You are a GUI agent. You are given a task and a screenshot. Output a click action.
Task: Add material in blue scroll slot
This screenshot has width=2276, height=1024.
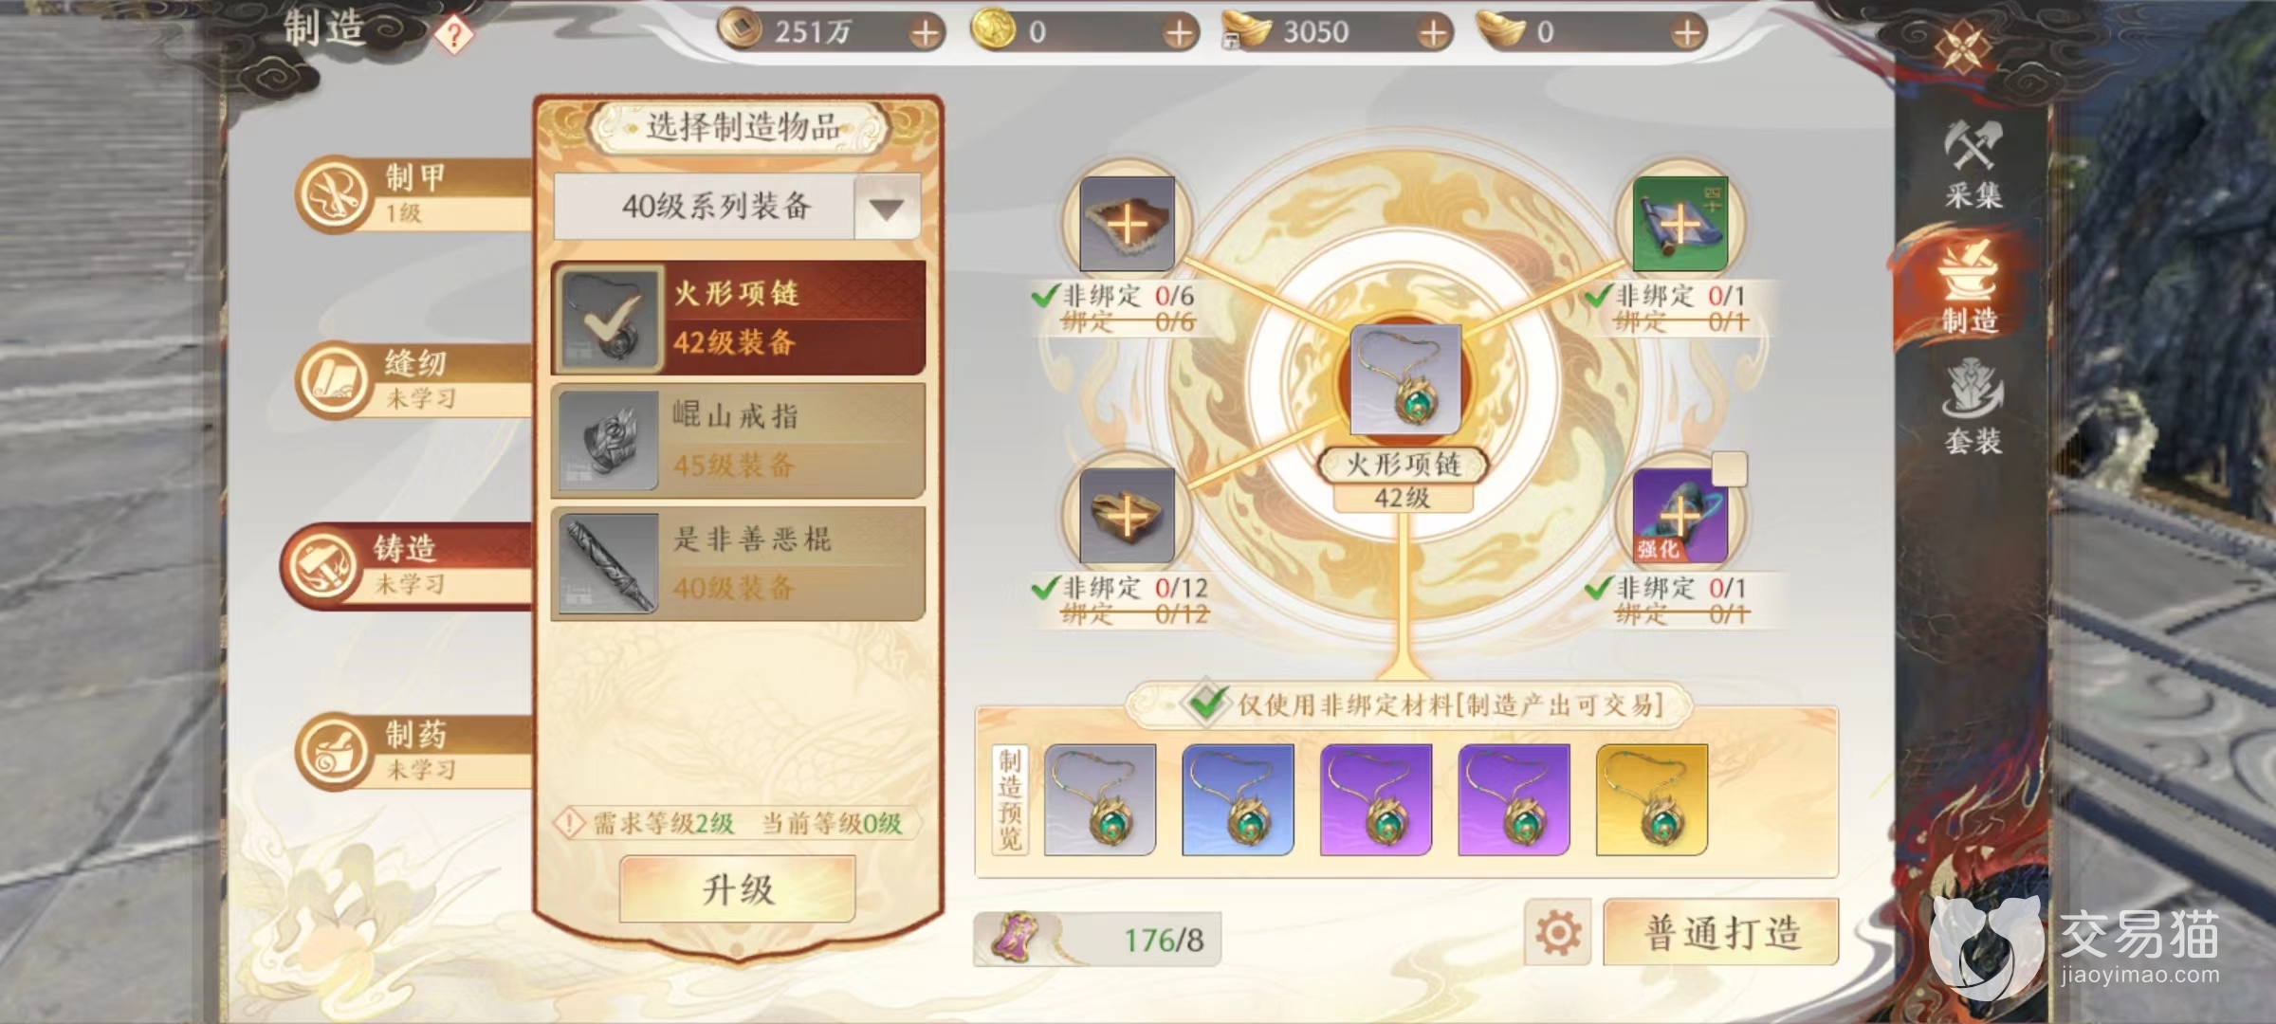tap(1679, 225)
